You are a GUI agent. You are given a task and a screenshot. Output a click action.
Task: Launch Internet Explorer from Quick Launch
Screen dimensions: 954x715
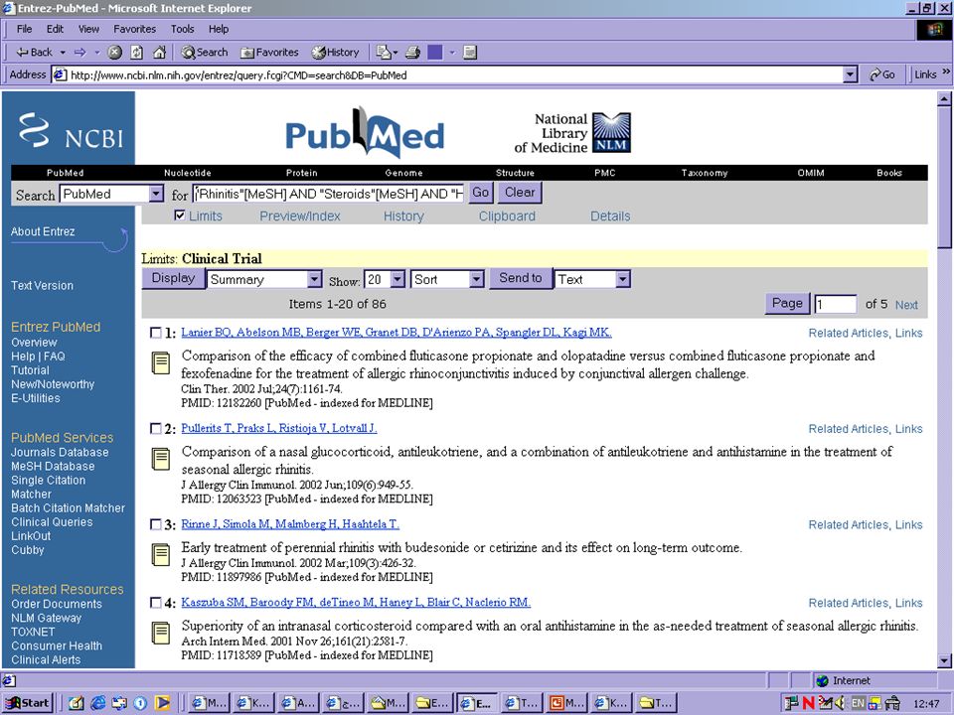pos(97,703)
